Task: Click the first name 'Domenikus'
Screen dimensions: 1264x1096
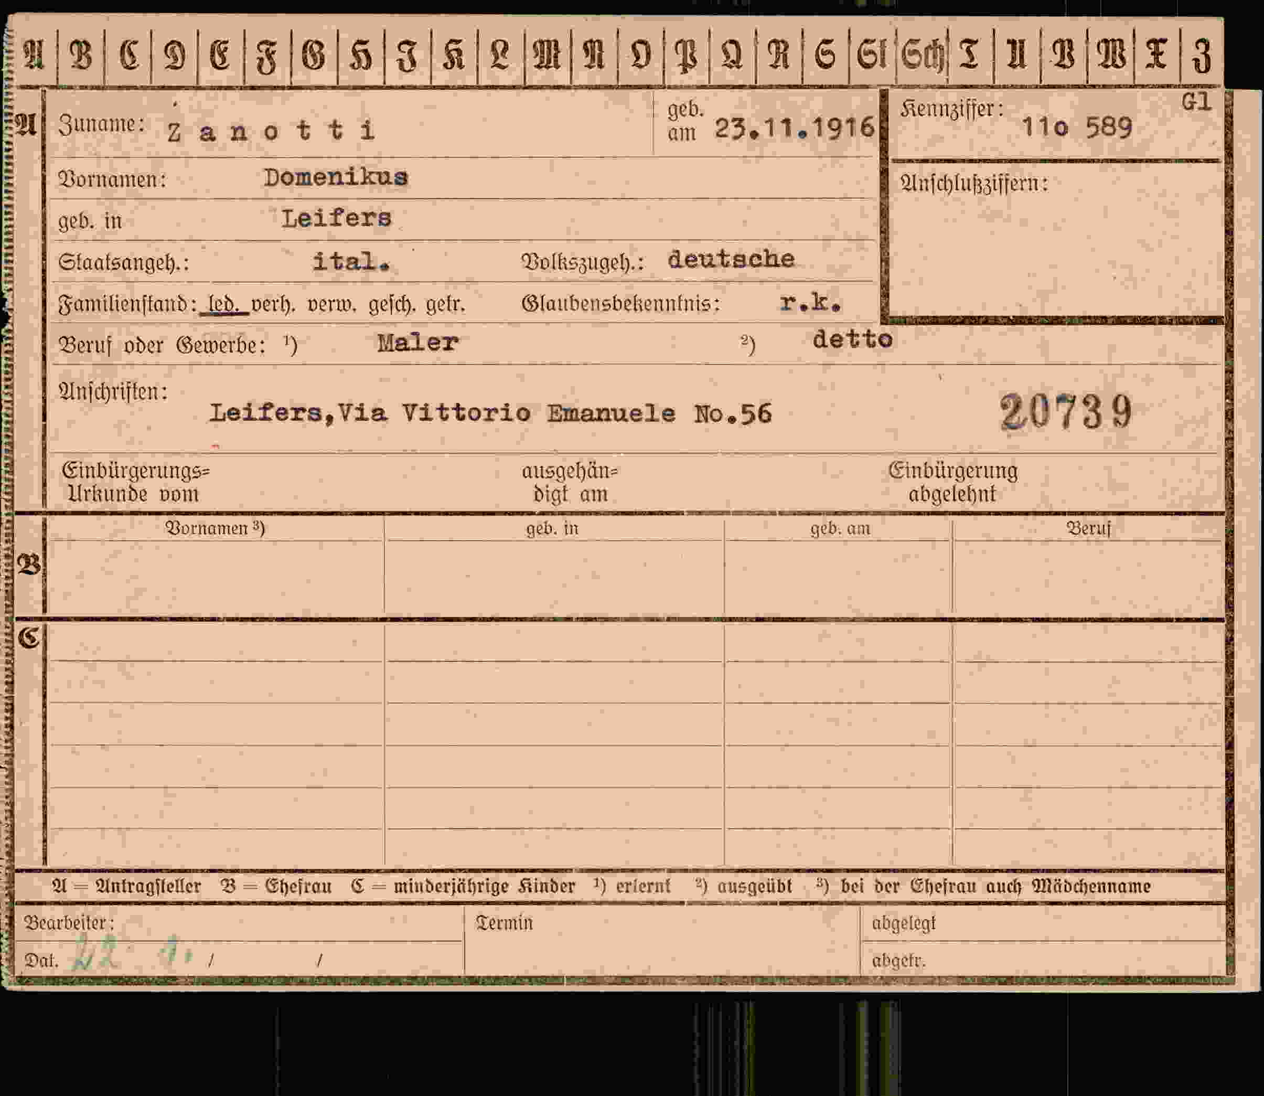Action: pos(336,177)
